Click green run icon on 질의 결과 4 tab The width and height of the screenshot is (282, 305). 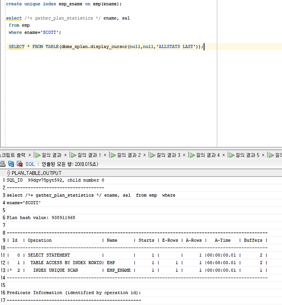pyautogui.click(x=192, y=155)
